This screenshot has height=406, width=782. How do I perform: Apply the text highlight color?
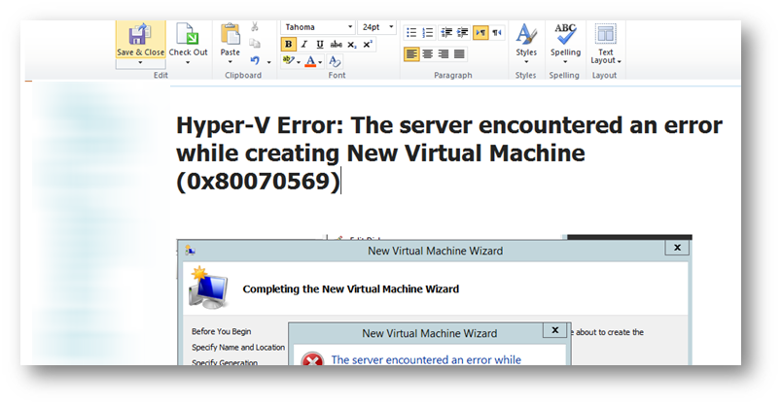[x=288, y=61]
